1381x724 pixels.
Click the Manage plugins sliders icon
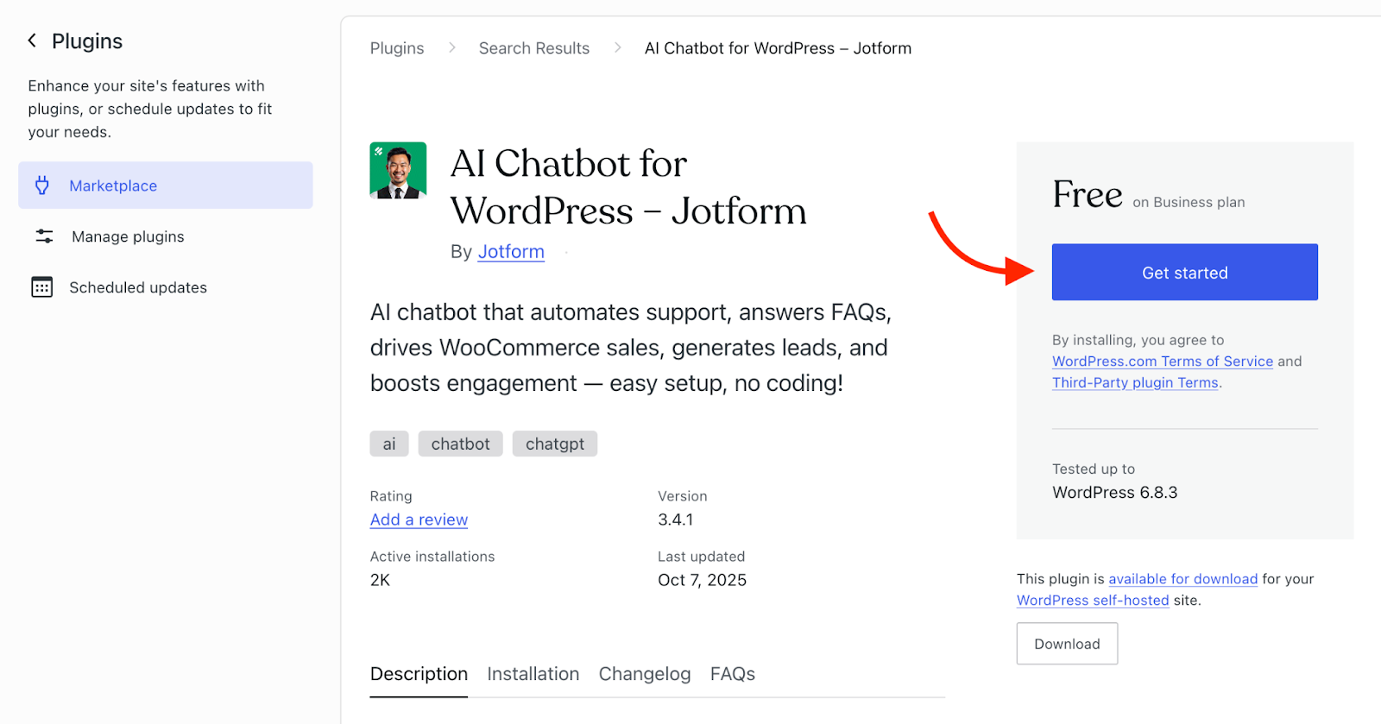pos(44,236)
